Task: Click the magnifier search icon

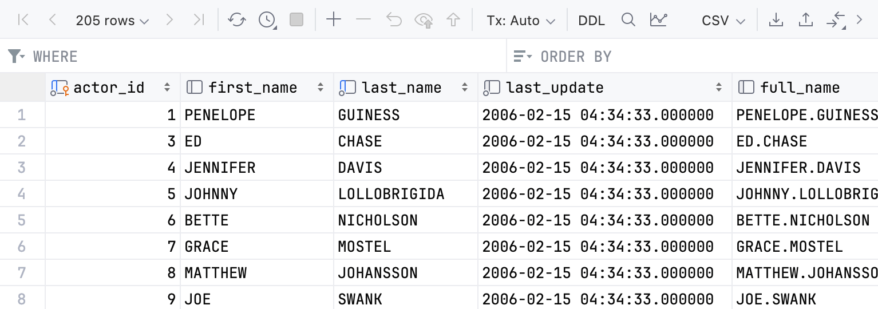Action: pos(628,20)
